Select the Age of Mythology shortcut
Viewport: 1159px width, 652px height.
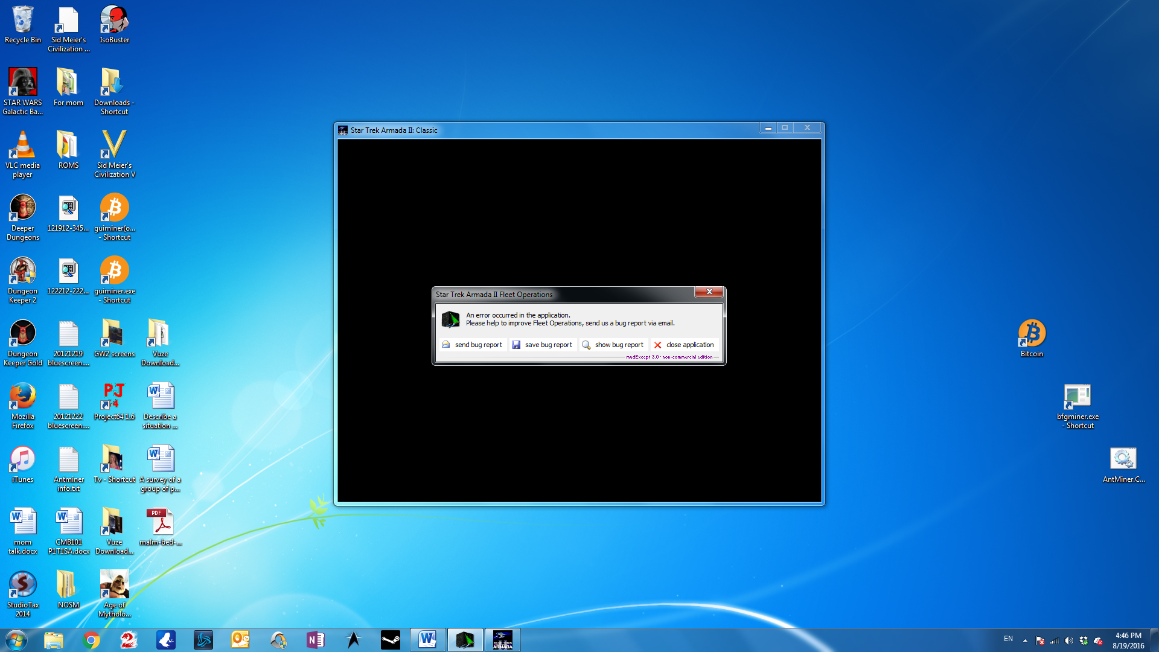115,593
